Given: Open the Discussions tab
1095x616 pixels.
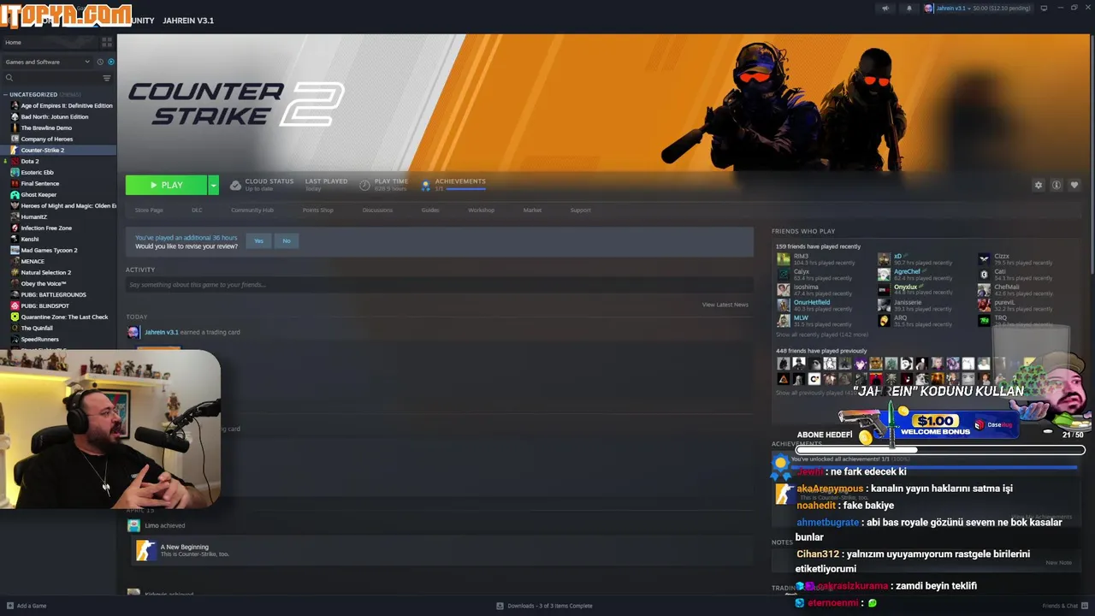Looking at the screenshot, I should pyautogui.click(x=377, y=210).
